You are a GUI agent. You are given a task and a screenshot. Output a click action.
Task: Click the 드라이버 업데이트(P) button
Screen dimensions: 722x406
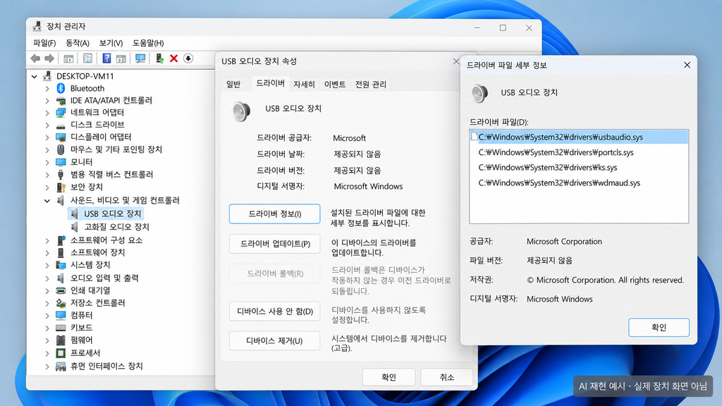coord(274,244)
